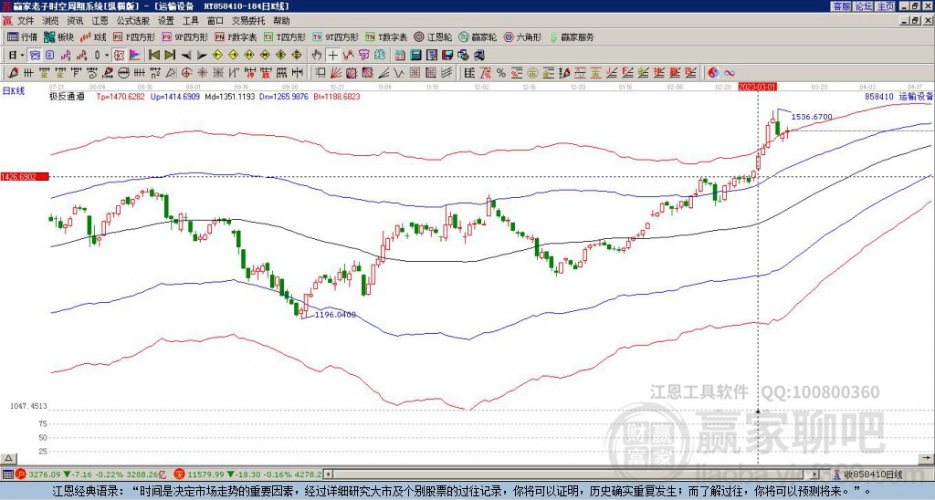Jump to first bar icon
Screen dimensions: 935x500
click(x=153, y=56)
